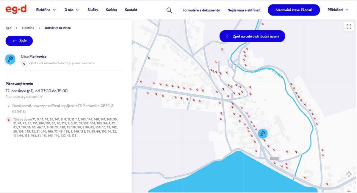
Task: Open the search magnifier icon
Action: tap(169, 10)
